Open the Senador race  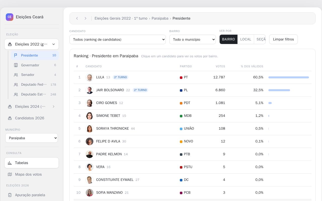[x=35, y=75]
